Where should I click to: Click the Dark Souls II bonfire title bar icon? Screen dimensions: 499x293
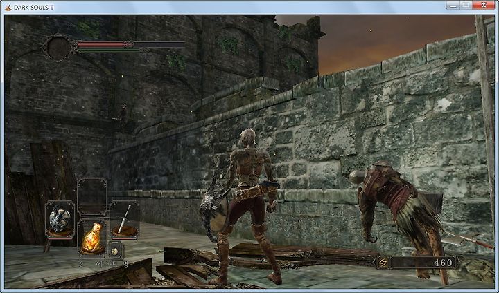[x=8, y=7]
